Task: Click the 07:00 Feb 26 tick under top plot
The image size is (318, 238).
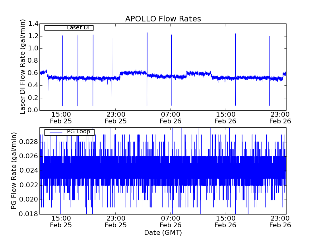Action: tap(171, 117)
